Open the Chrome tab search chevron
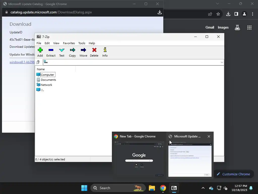Screen dimensions: 258x194 [217, 4]
